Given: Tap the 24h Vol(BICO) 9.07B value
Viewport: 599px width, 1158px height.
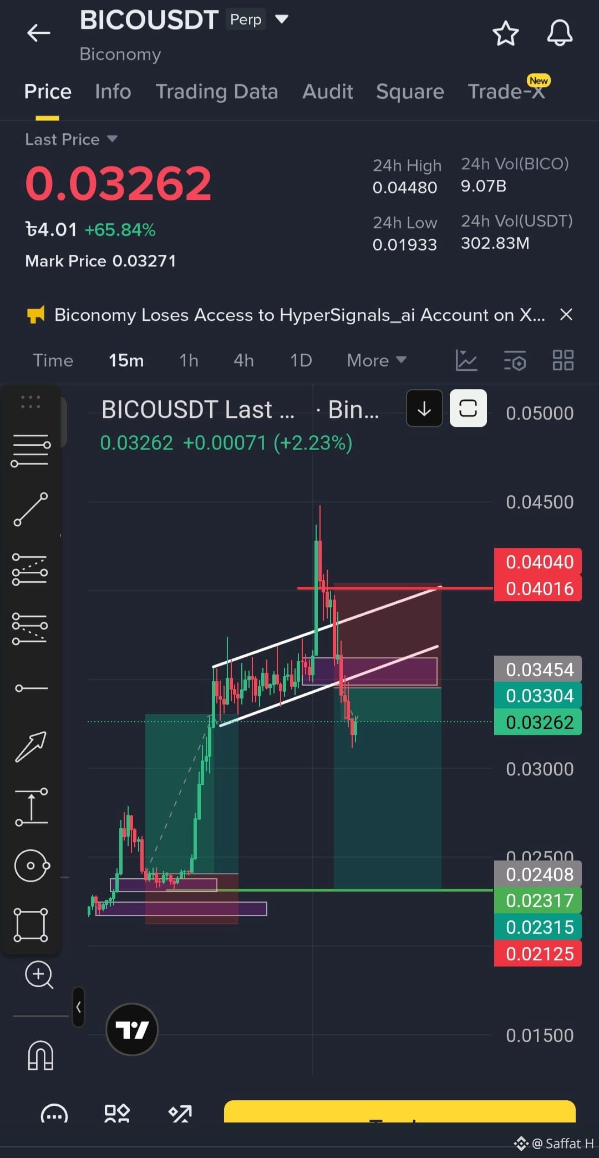Looking at the screenshot, I should coord(484,186).
